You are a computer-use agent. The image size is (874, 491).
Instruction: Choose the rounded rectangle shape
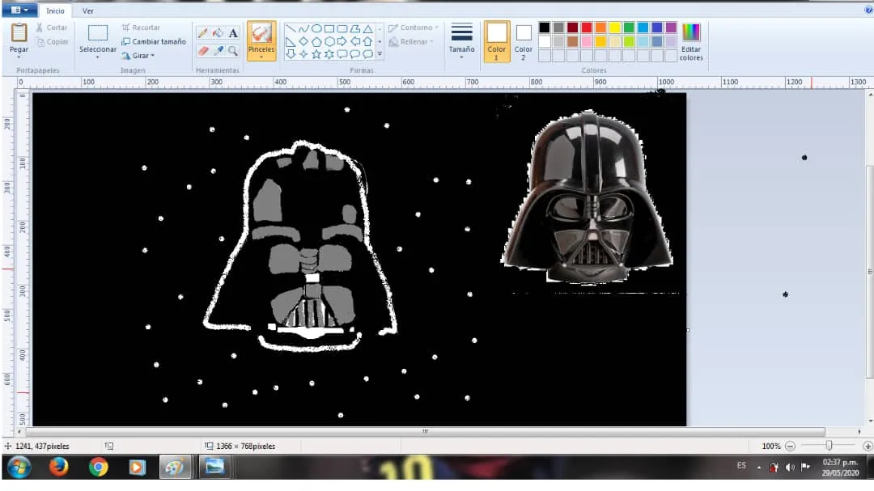(342, 28)
